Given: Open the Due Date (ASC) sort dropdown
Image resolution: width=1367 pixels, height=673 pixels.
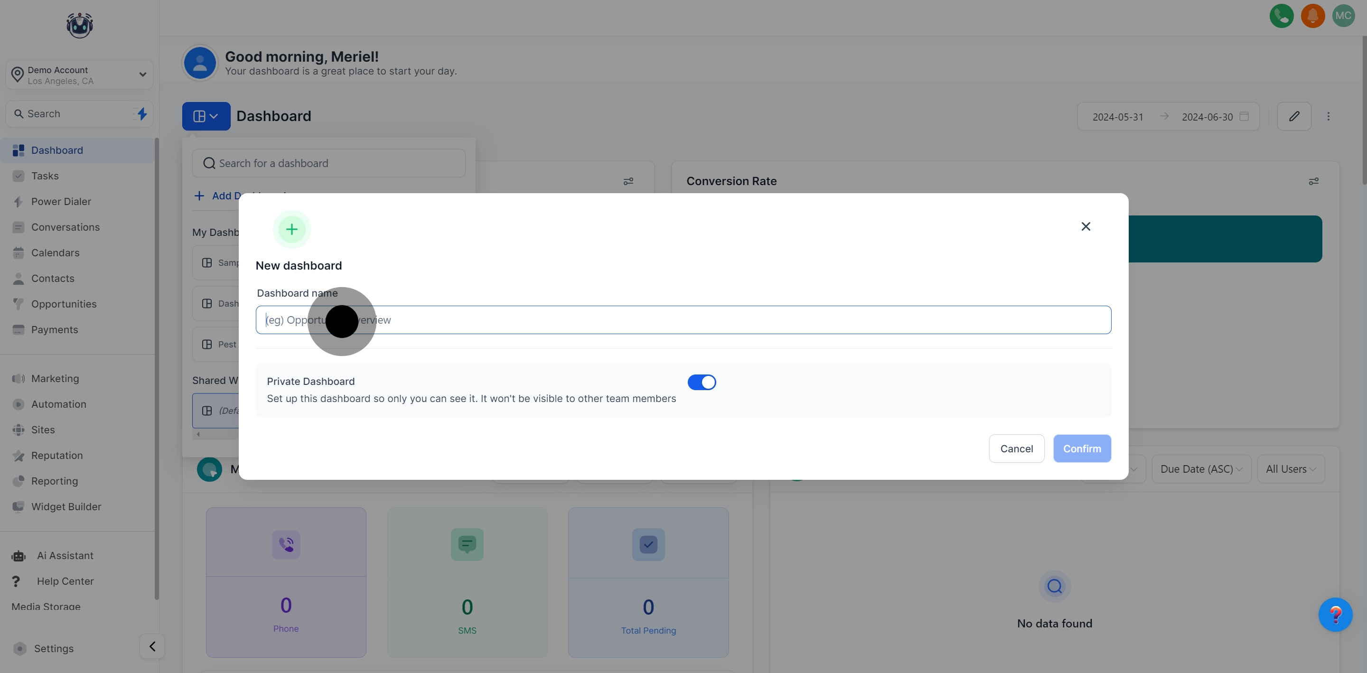Looking at the screenshot, I should (1201, 469).
